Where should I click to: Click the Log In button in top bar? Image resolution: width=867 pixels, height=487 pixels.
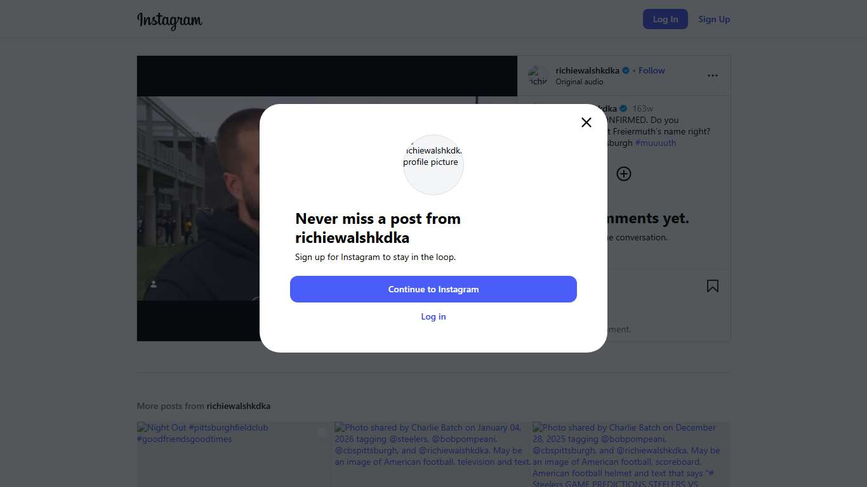[665, 19]
